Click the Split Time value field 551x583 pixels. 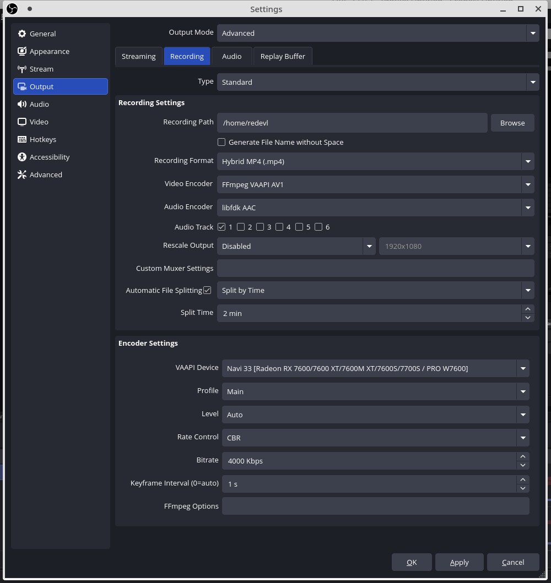pyautogui.click(x=369, y=313)
